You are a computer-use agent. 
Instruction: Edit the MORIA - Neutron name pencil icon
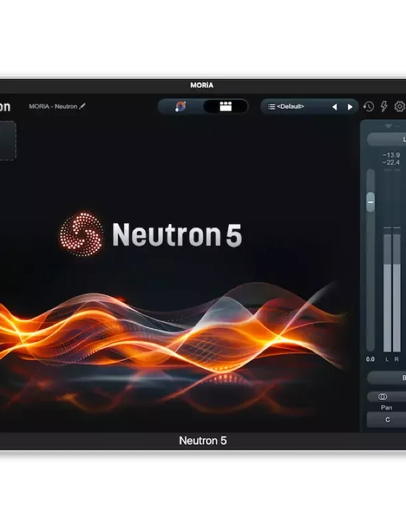point(82,106)
